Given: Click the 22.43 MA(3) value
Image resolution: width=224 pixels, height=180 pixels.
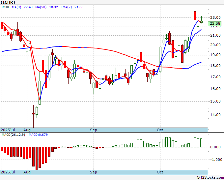Looking at the screenshot, I should [28, 7].
